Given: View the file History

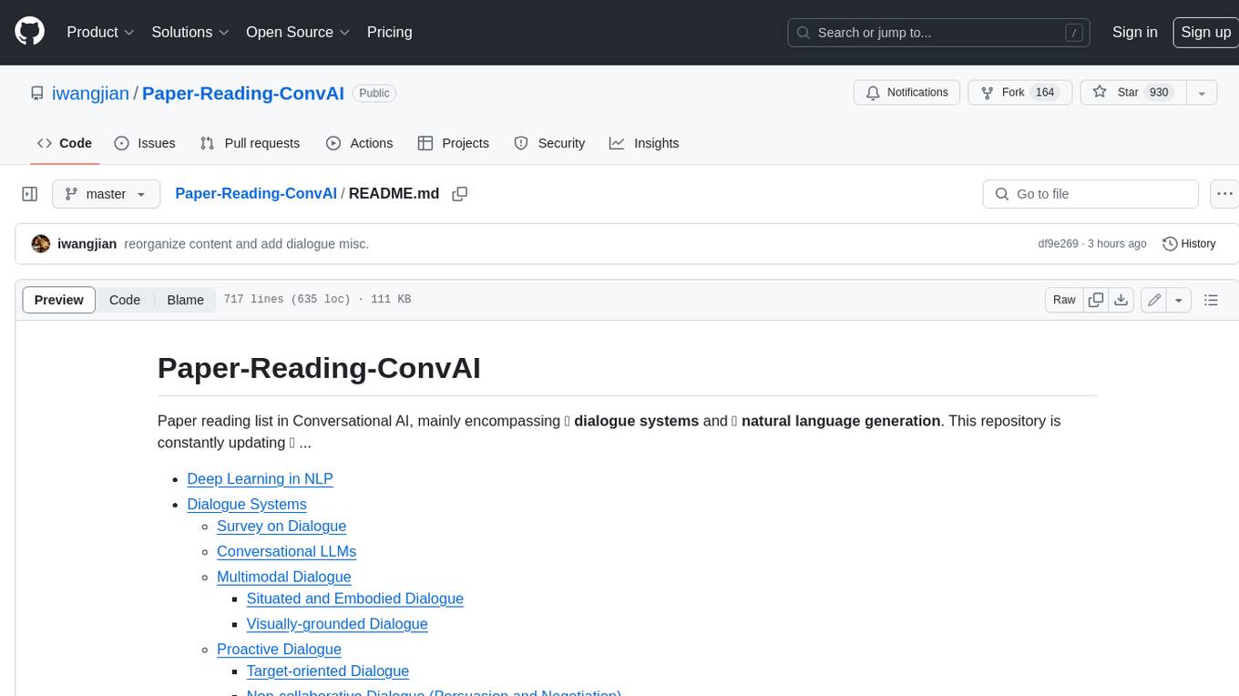Looking at the screenshot, I should click(x=1189, y=244).
